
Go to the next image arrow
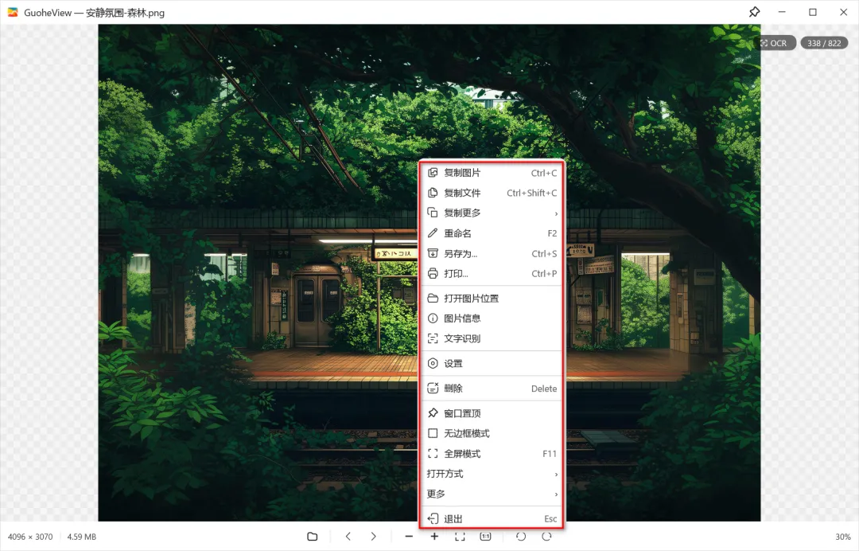pos(374,536)
